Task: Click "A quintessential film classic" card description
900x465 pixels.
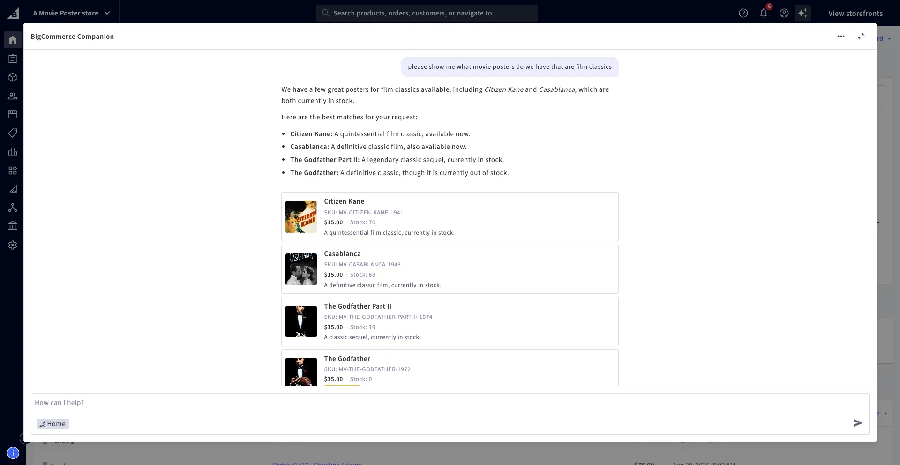Action: [389, 233]
